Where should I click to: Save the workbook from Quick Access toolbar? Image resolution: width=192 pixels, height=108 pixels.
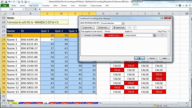click(6, 2)
